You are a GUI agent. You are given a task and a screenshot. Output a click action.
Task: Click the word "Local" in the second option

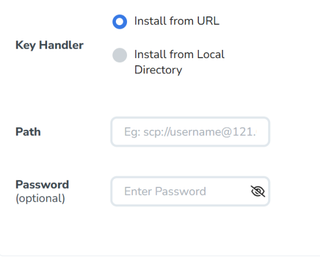[x=211, y=55]
